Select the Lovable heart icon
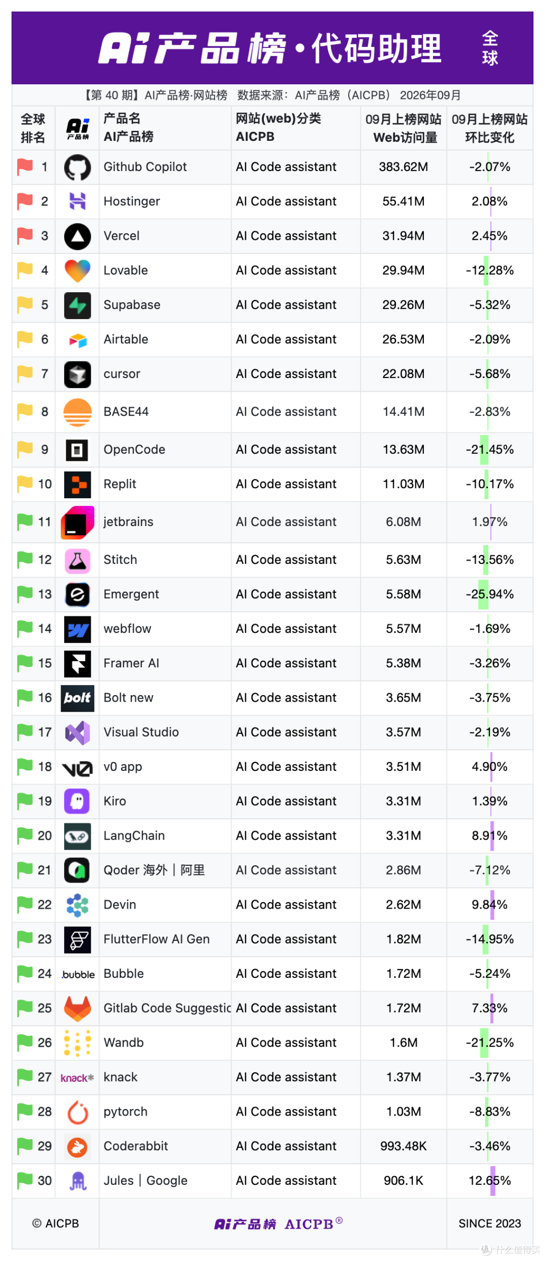 77,271
